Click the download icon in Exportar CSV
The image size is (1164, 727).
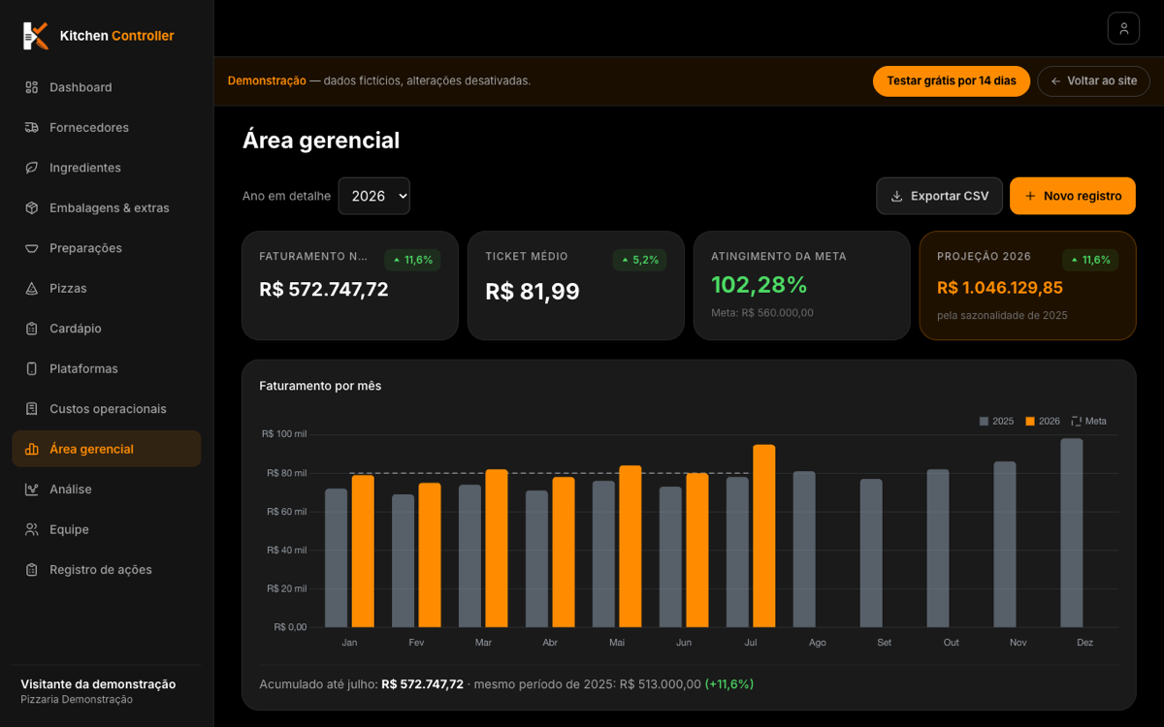point(896,196)
